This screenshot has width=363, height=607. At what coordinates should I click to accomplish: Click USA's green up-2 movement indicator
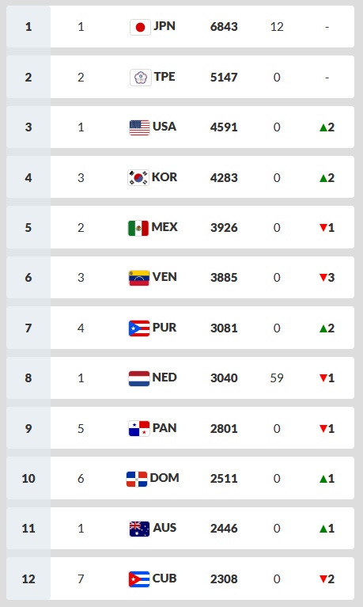(327, 127)
